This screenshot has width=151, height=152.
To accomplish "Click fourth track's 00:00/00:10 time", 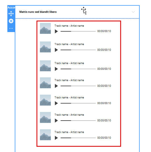I will pos(104,86).
